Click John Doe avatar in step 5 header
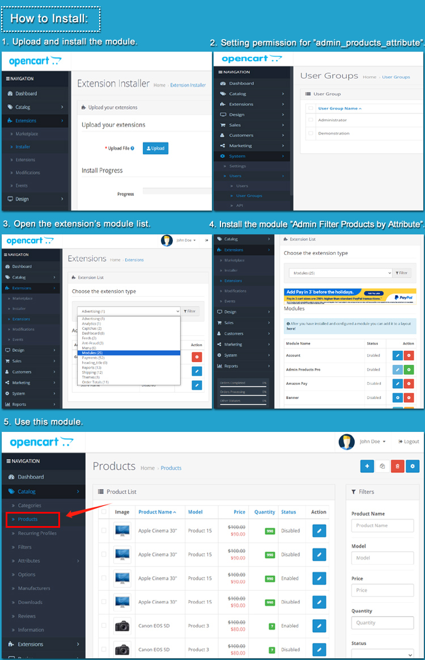 [346, 442]
